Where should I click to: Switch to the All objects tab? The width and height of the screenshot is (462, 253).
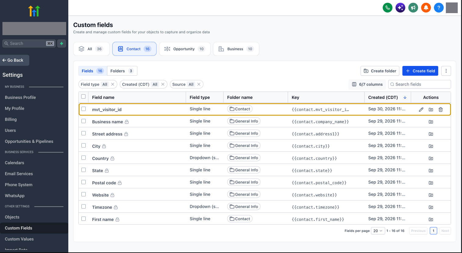tap(91, 49)
